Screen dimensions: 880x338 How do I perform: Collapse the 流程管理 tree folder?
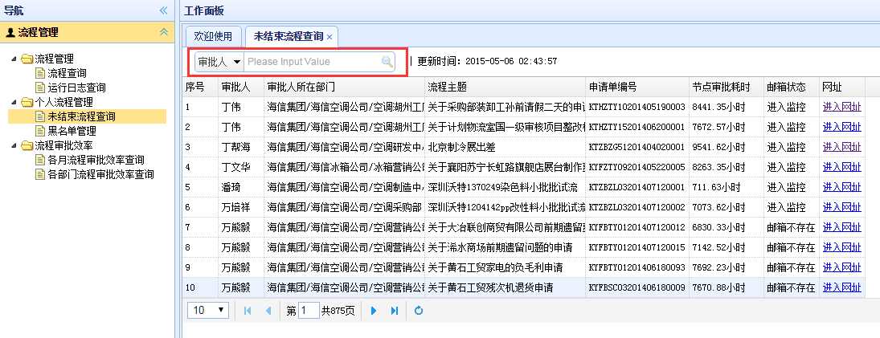click(x=14, y=59)
